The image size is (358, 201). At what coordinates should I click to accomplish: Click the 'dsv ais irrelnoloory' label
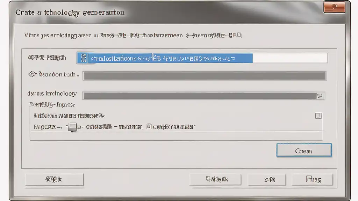(x=52, y=94)
